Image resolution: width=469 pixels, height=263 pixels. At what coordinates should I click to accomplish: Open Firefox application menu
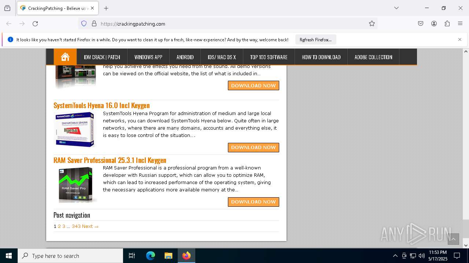(x=460, y=24)
